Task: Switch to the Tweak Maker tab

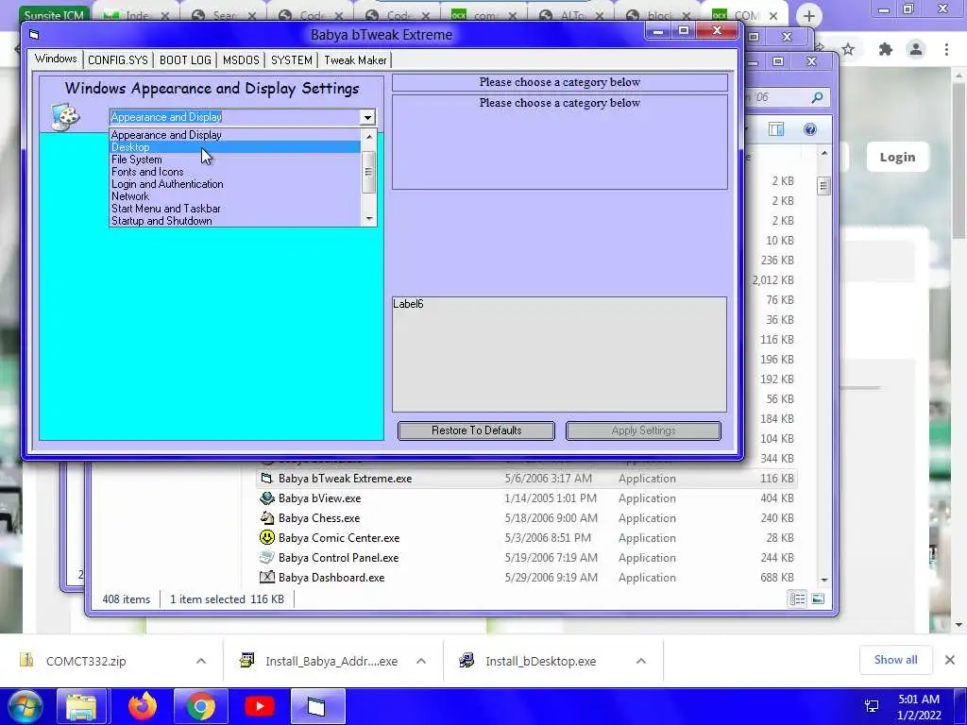Action: tap(355, 59)
